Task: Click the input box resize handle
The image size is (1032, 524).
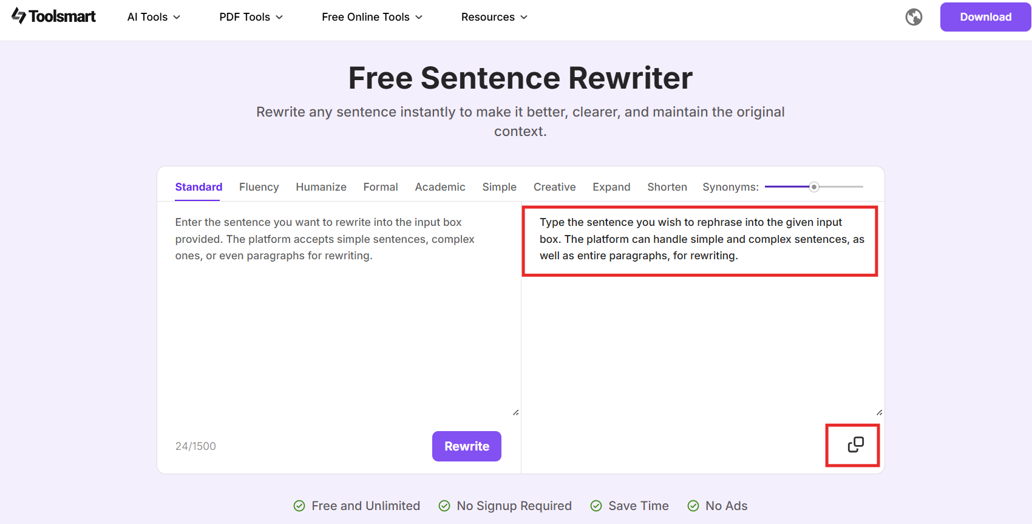Action: coord(515,412)
